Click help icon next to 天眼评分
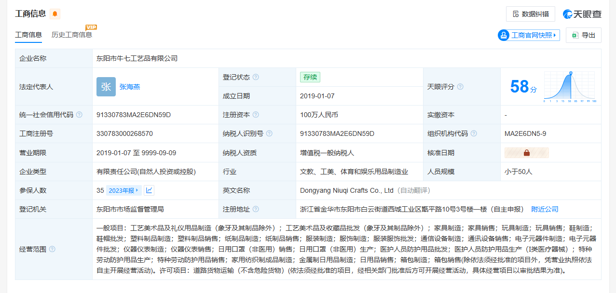616x293 pixels. tap(460, 87)
